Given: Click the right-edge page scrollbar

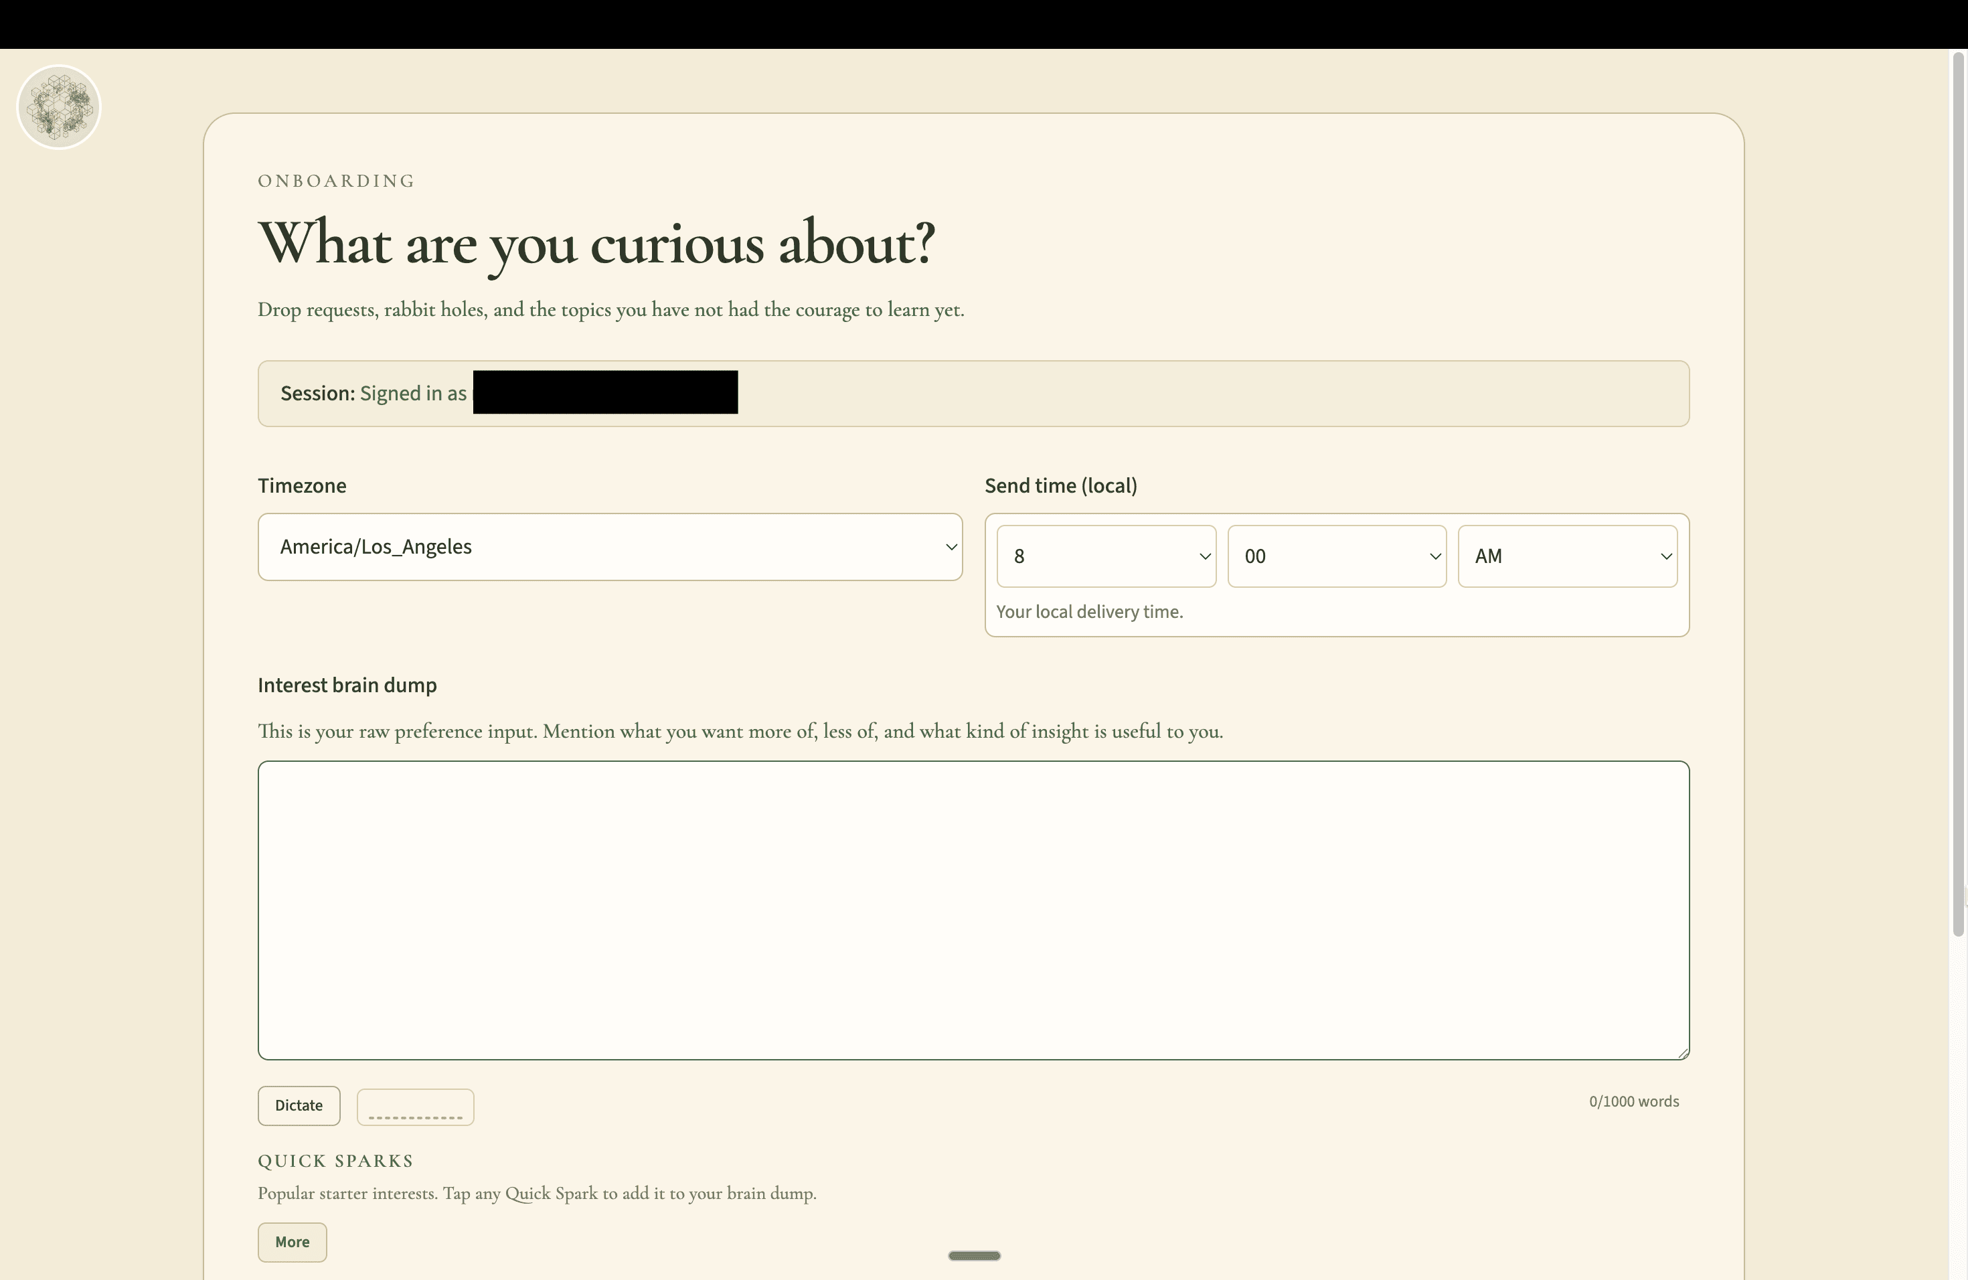Looking at the screenshot, I should pyautogui.click(x=1959, y=496).
